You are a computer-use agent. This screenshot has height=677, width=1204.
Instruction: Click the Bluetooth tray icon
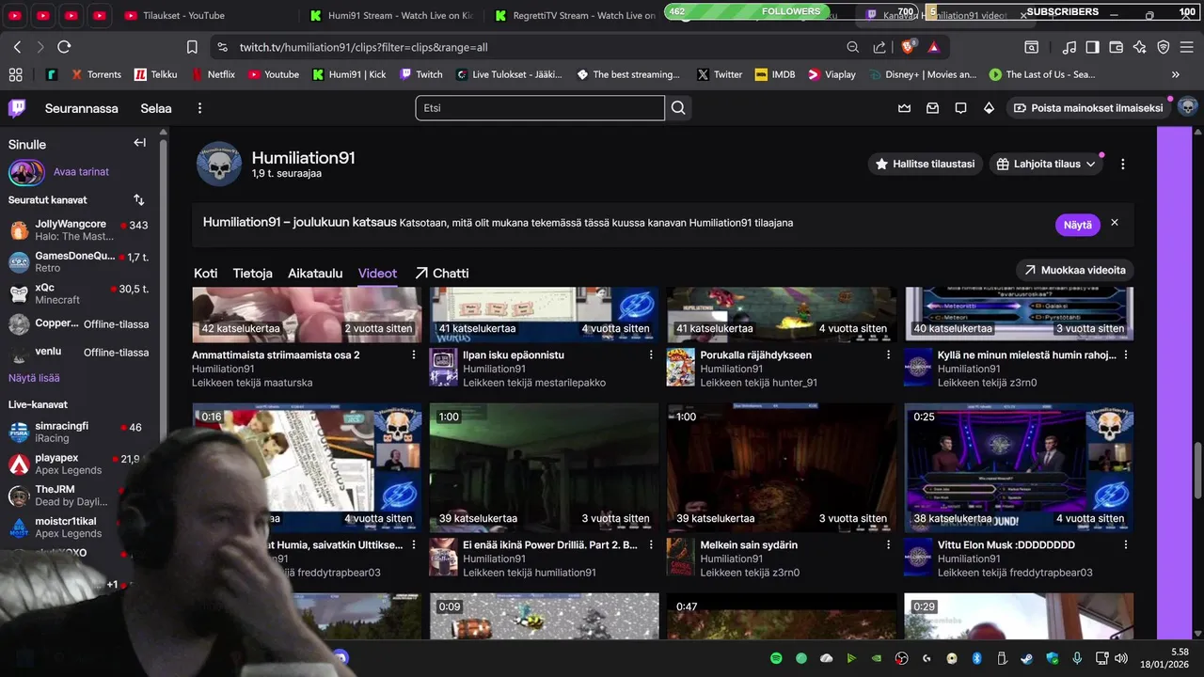click(976, 658)
